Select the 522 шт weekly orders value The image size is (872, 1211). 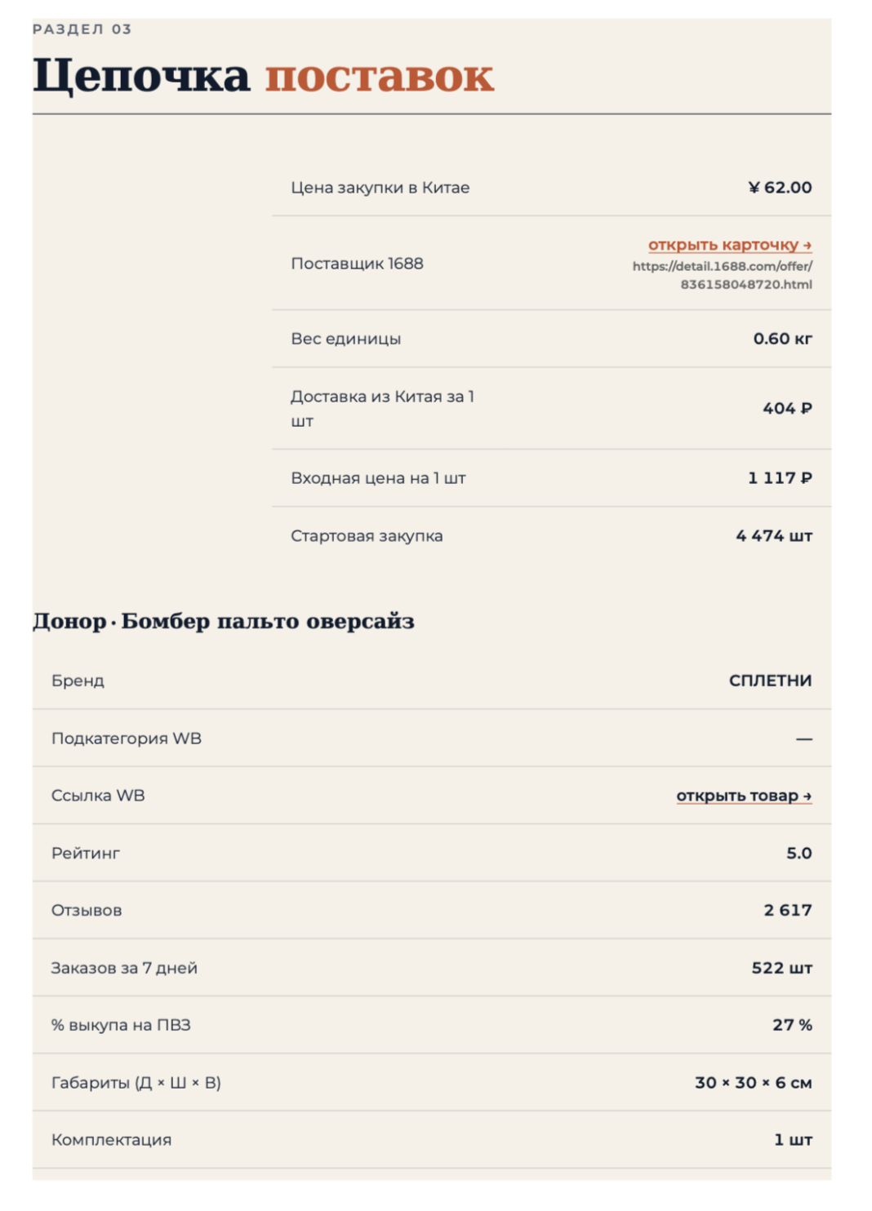tap(781, 969)
